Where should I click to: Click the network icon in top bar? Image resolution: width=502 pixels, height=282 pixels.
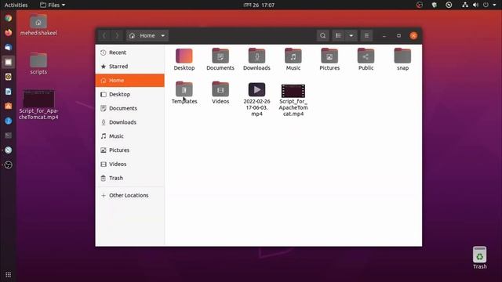(x=465, y=5)
